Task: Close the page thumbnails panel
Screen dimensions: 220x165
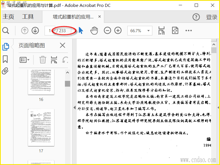Action: 62,45
